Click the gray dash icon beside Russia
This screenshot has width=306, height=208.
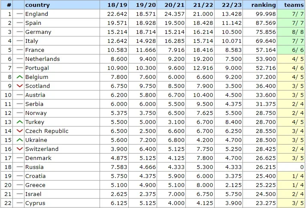click(19, 167)
